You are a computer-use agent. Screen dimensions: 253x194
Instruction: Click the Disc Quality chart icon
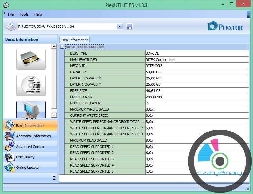coord(9,157)
